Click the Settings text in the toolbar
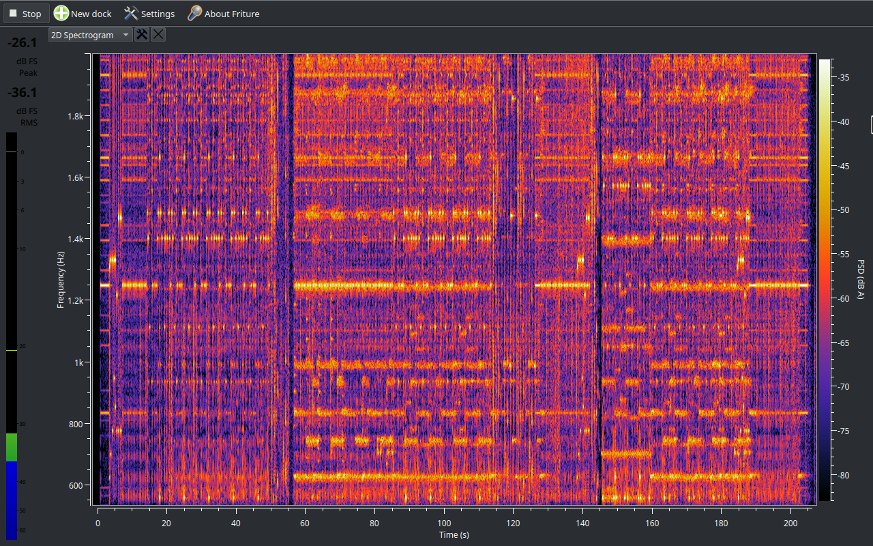This screenshot has width=873, height=546. [158, 14]
